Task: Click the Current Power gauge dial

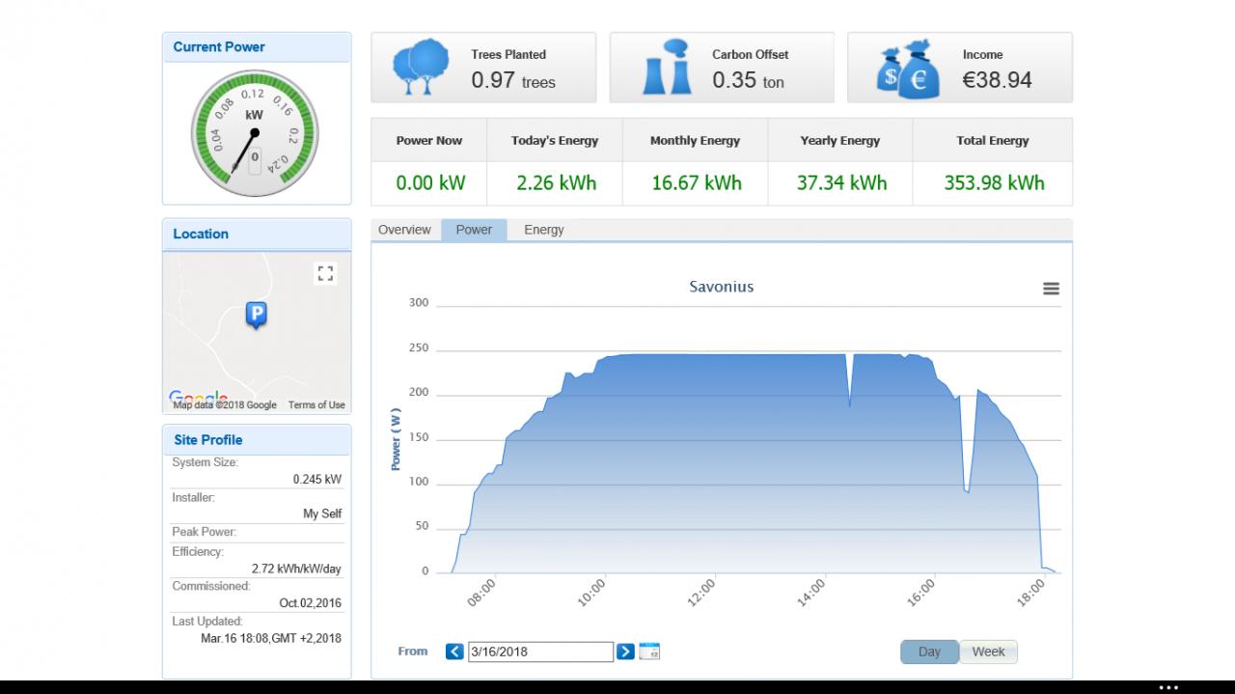Action: 255,131
